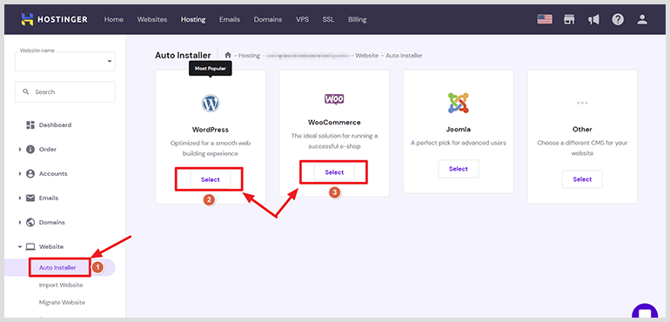Viewport: 670px width, 322px height.
Task: Open Emails in top navigation
Action: (230, 19)
